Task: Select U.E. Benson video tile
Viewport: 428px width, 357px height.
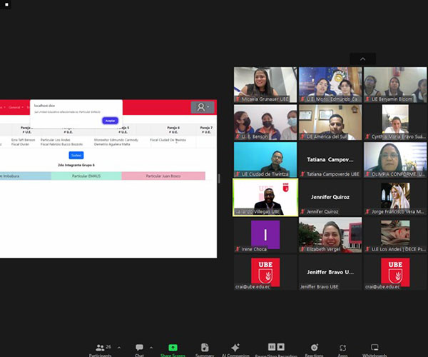Action: pos(265,122)
